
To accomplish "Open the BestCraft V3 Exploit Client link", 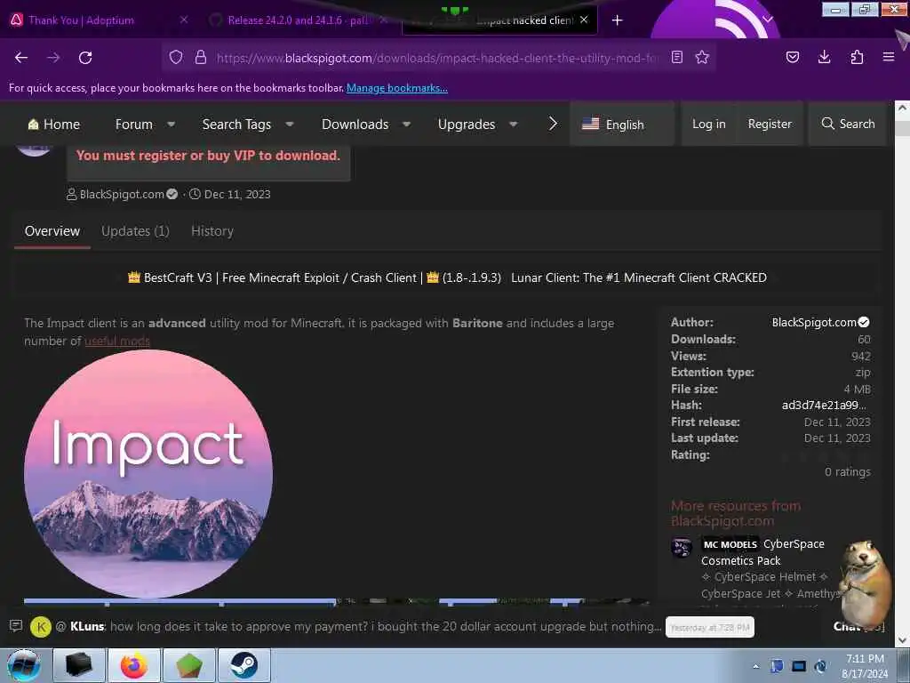I will (x=314, y=277).
